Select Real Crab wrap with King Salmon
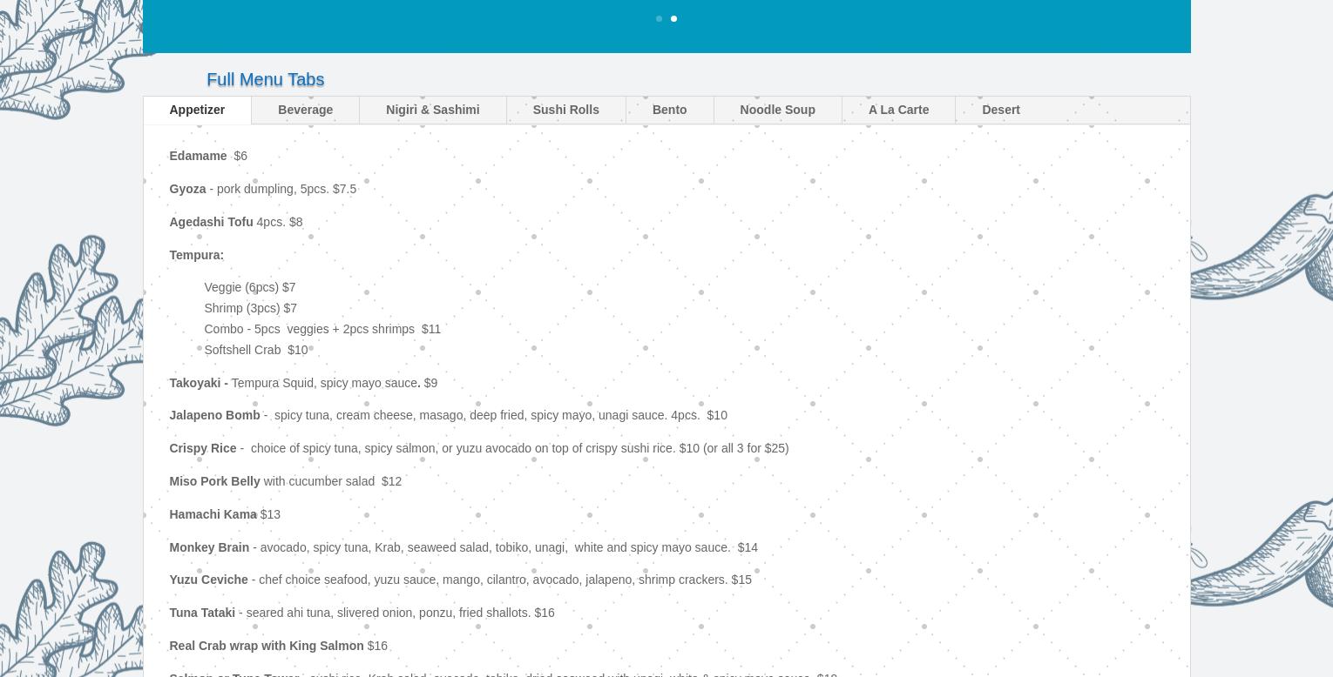The height and width of the screenshot is (677, 1333). (278, 646)
